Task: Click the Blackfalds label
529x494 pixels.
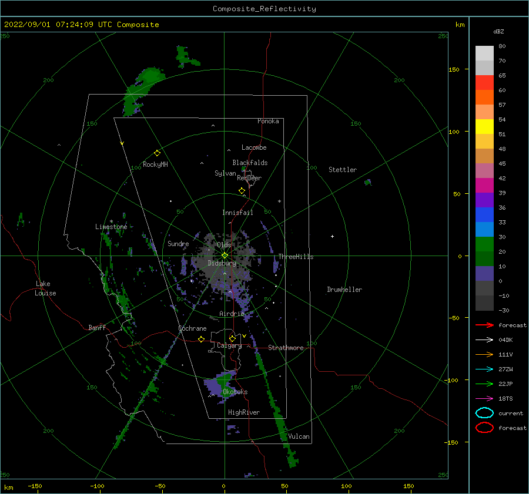Action: click(x=250, y=163)
